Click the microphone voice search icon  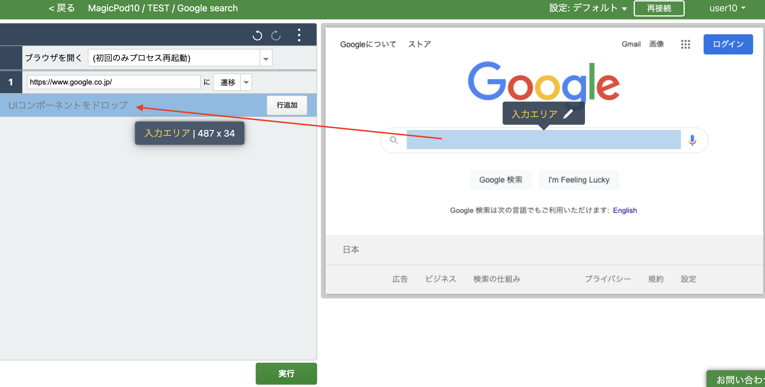click(x=692, y=140)
